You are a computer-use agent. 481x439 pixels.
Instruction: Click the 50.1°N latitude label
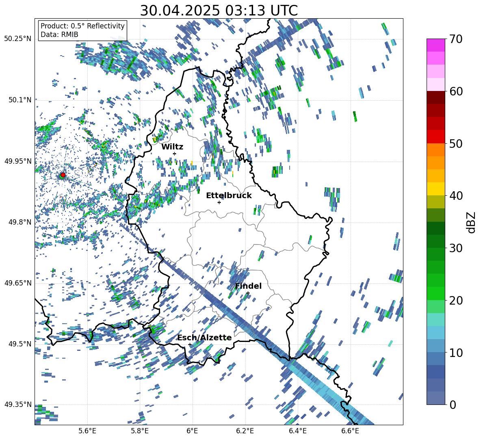pos(20,100)
